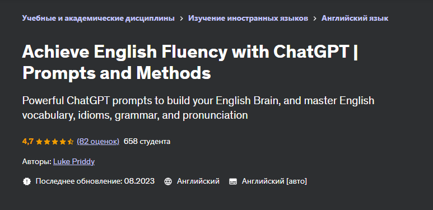
Task: Click the chevron after 'Учебные и академические дисциплины'
Action: tap(181, 18)
